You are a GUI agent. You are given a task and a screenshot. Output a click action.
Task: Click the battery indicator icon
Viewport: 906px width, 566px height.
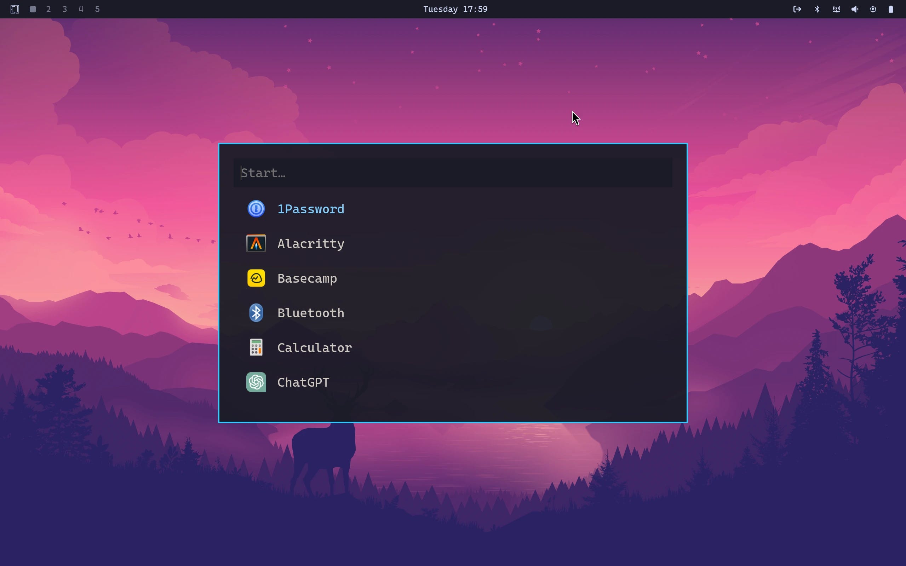pos(891,9)
